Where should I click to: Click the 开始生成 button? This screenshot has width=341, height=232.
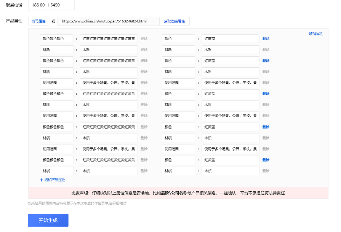pos(48,220)
